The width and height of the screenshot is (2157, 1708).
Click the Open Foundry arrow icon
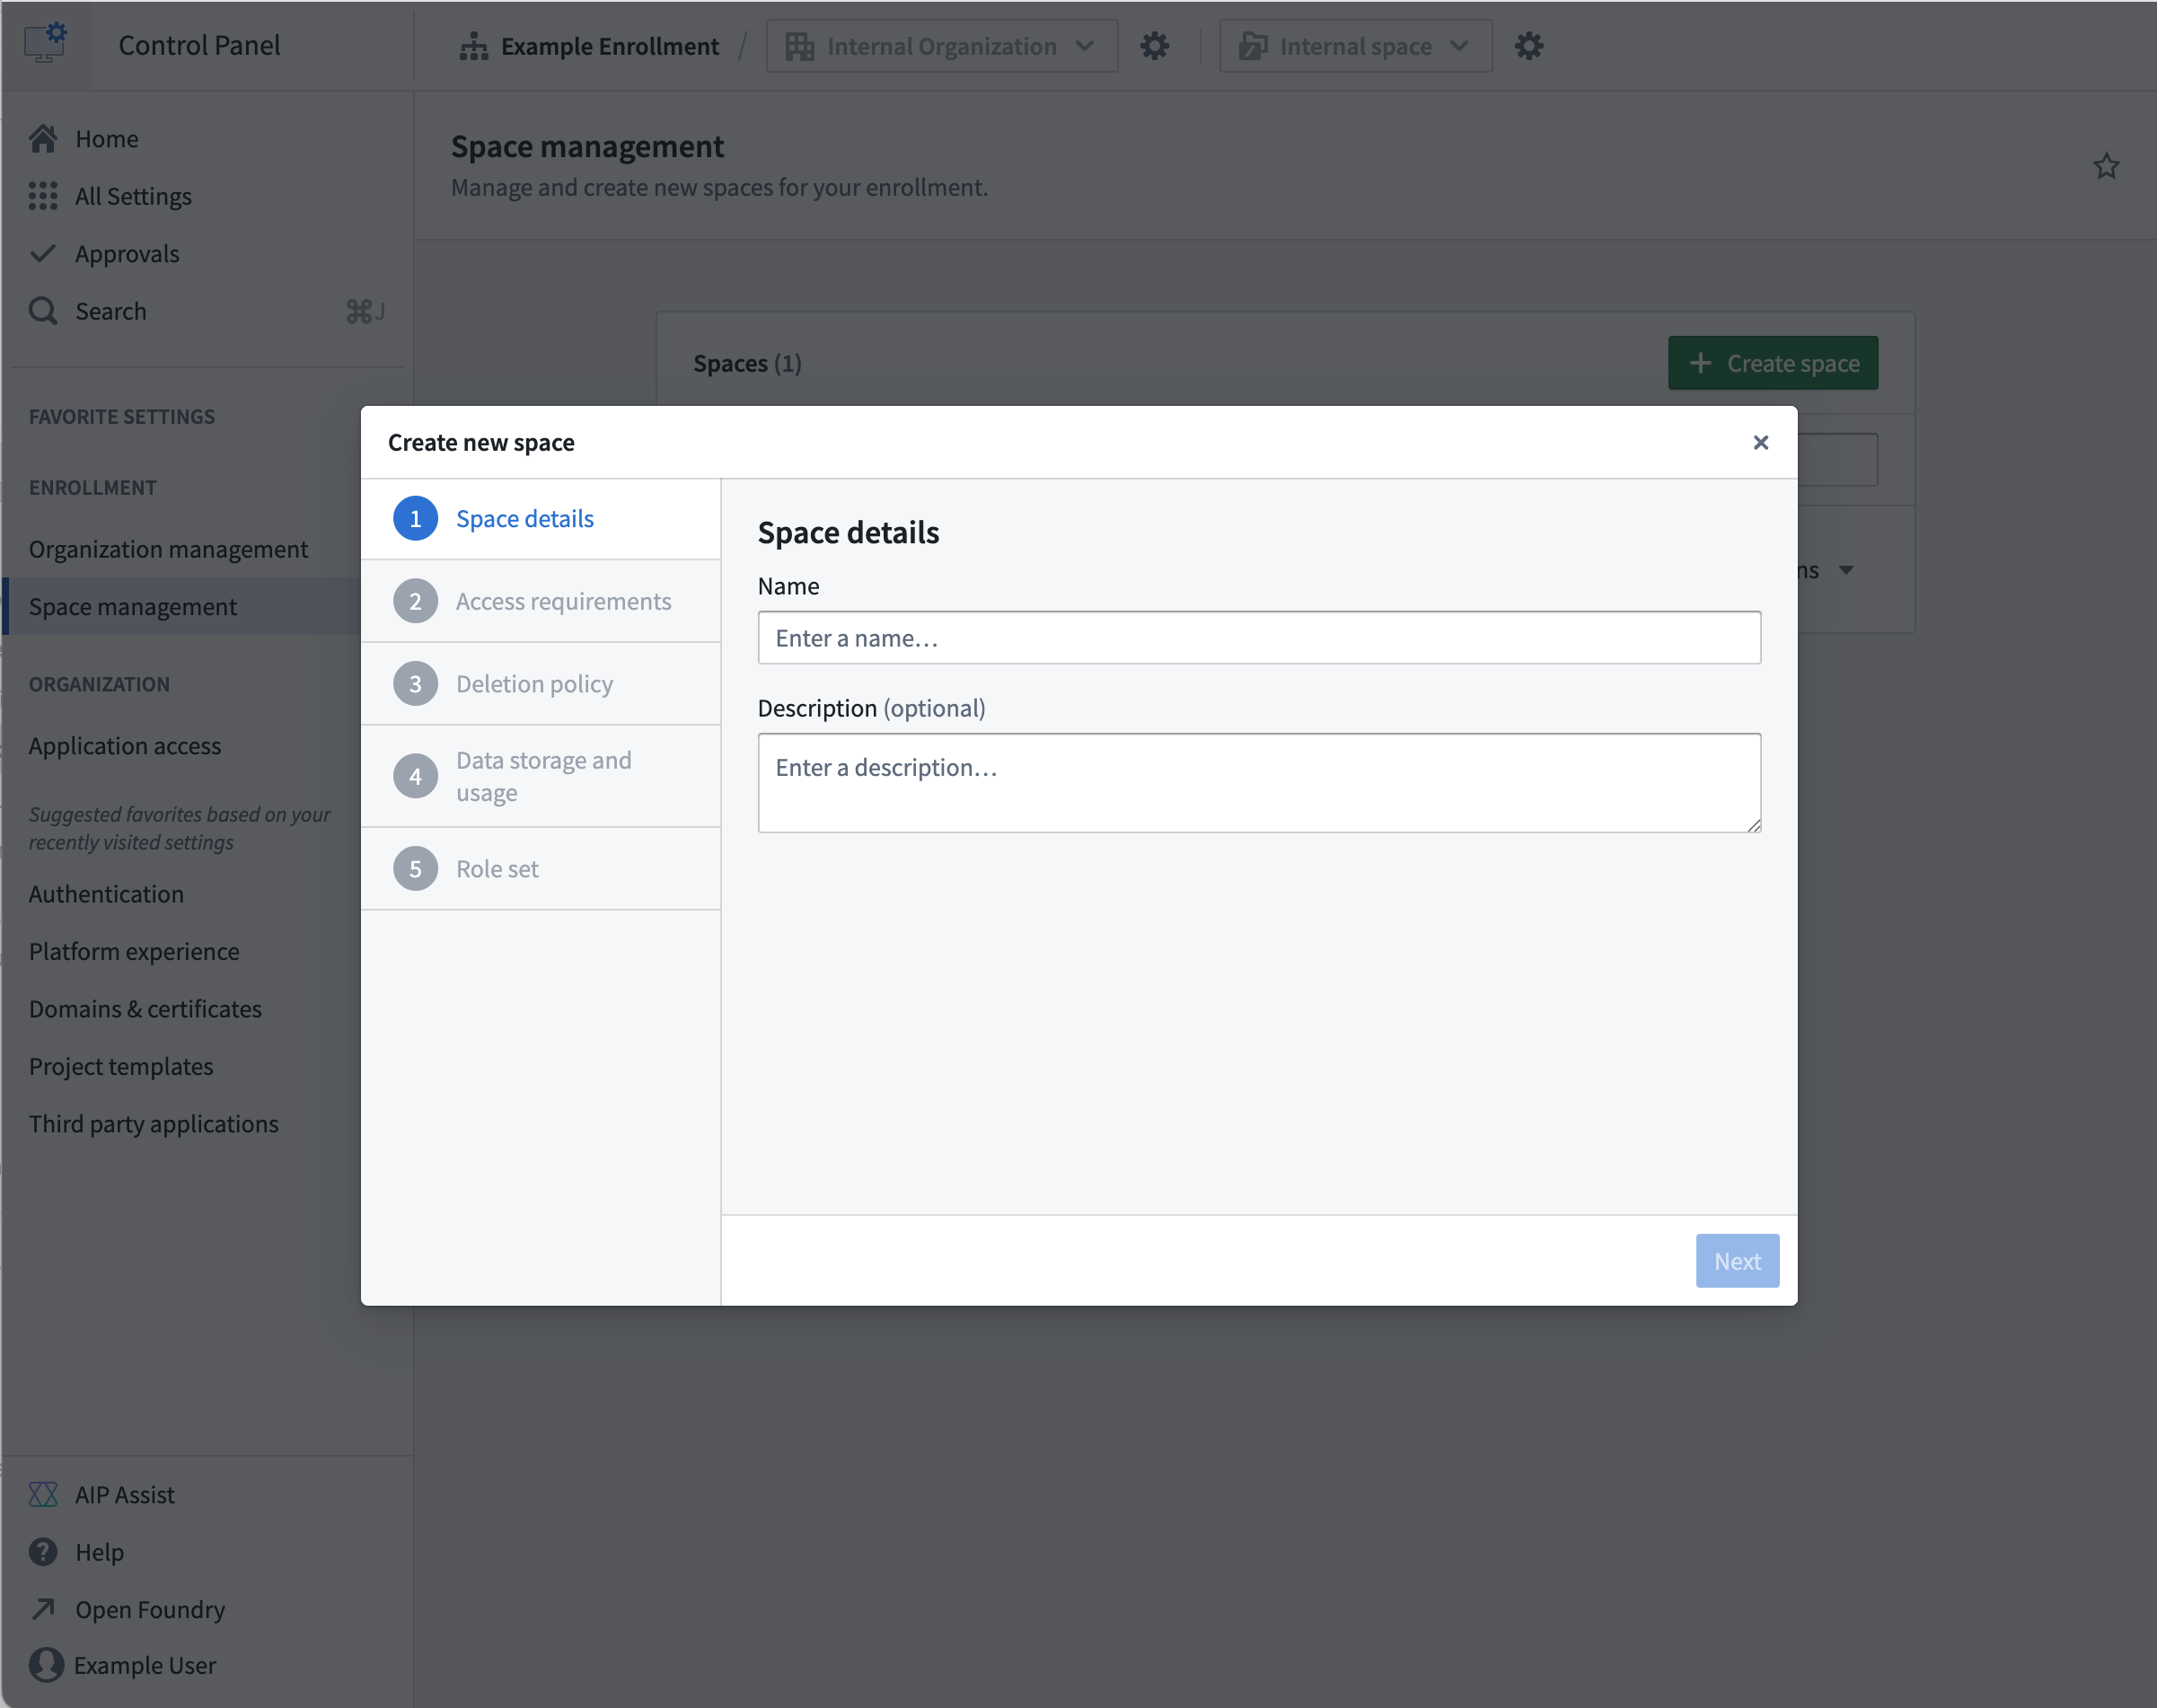[x=43, y=1609]
